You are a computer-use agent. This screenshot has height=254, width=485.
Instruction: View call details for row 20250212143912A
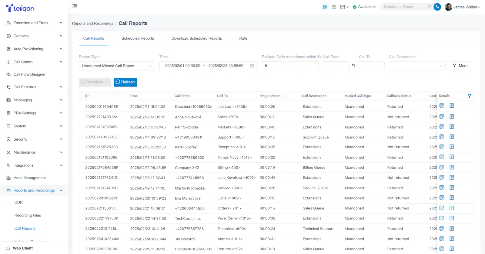click(442, 117)
